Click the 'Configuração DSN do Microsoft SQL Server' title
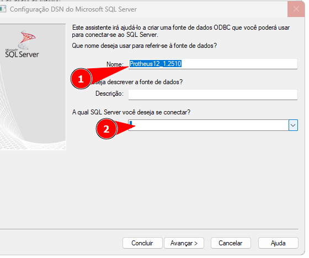The image size is (309, 258). [73, 9]
